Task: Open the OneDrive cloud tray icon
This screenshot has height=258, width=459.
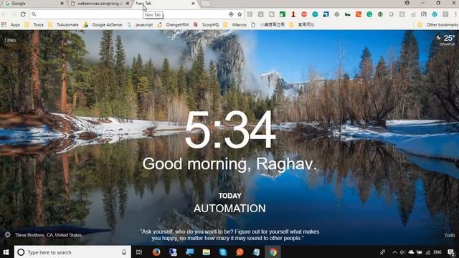Action: (x=411, y=252)
